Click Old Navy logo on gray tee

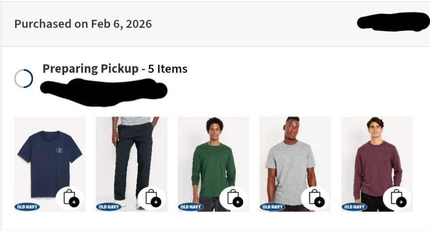tap(273, 207)
